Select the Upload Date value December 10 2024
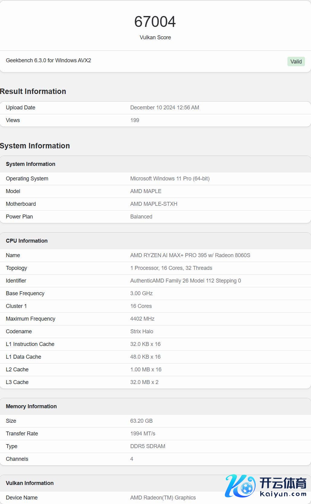 [x=164, y=108]
